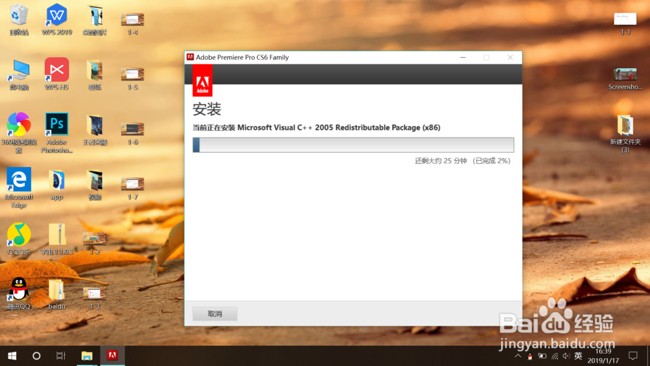The image size is (650, 366).
Task: Open the volume speaker tray icon
Action: tap(566, 356)
